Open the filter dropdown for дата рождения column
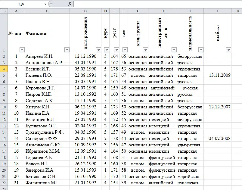The width and height of the screenshot is (242, 190). click(98, 50)
